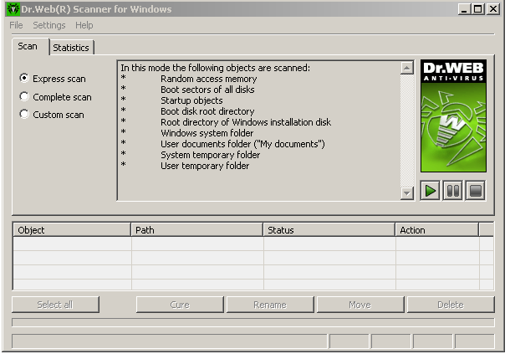Select the Custom scan option
Viewport: 510px width, 354px height.
pos(52,115)
